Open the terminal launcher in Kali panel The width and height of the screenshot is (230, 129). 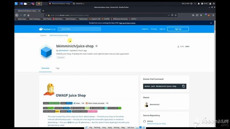pos(29,4)
